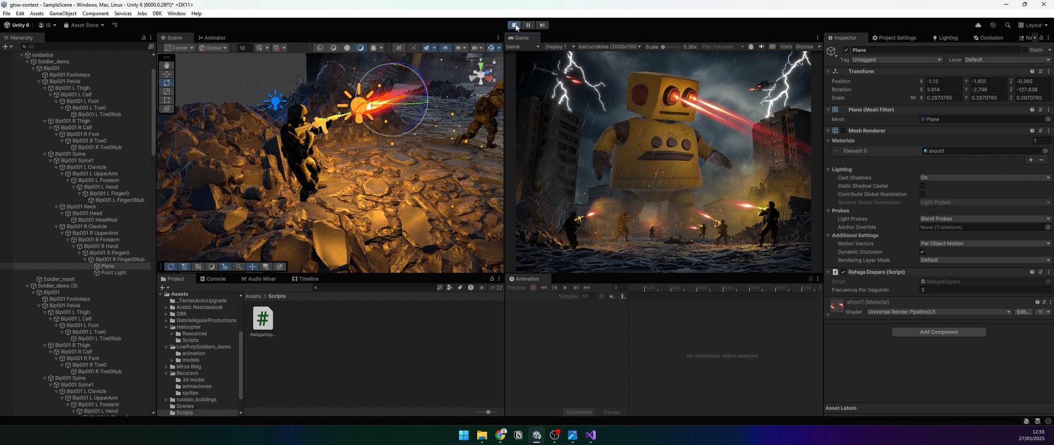Pause the play mode
Screen dimensions: 1054x445
click(x=528, y=25)
